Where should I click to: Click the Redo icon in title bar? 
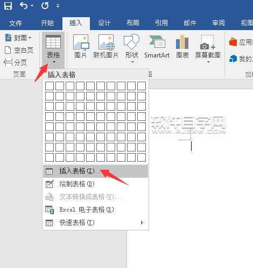point(45,6)
